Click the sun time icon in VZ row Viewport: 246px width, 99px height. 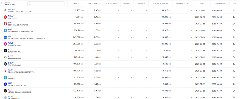(234, 91)
